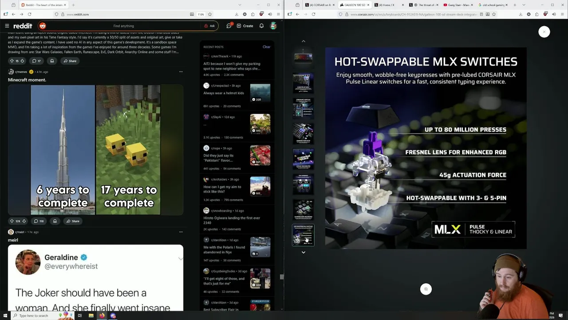Open 'Me with the Polaris' post thumbnail
This screenshot has width=568, height=320.
coord(260,248)
